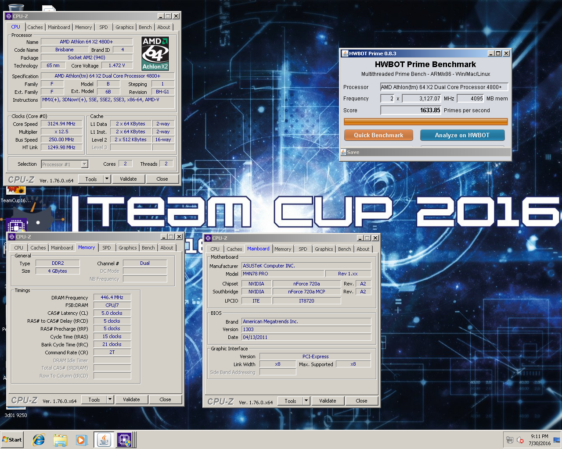Open the CPU-Z desktop shortcut icon
The height and width of the screenshot is (449, 562).
point(17,225)
